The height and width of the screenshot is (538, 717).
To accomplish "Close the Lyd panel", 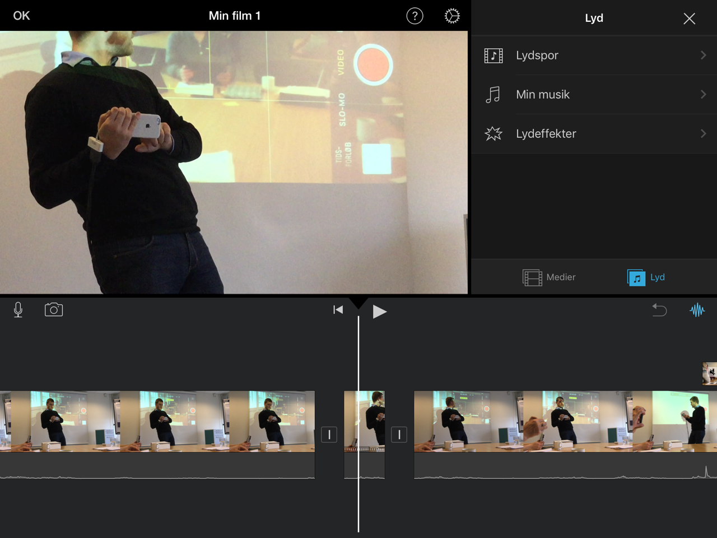I will click(x=689, y=18).
